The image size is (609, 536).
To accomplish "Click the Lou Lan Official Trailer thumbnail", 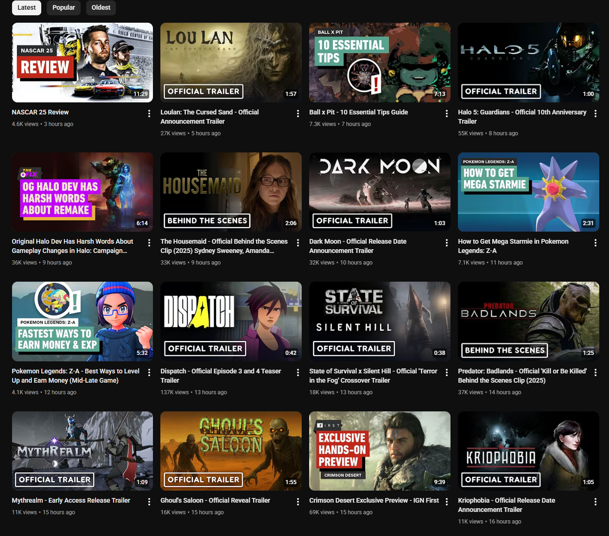I will (x=231, y=63).
